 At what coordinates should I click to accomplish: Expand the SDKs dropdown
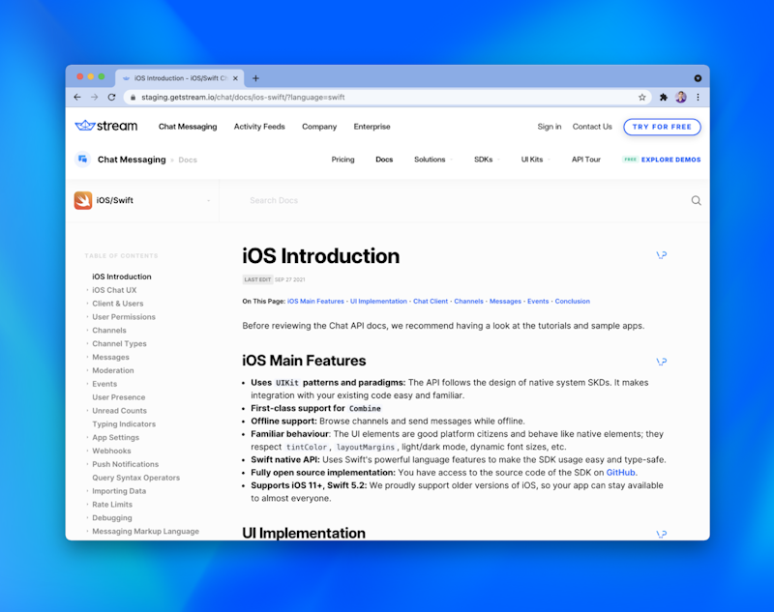tap(485, 159)
